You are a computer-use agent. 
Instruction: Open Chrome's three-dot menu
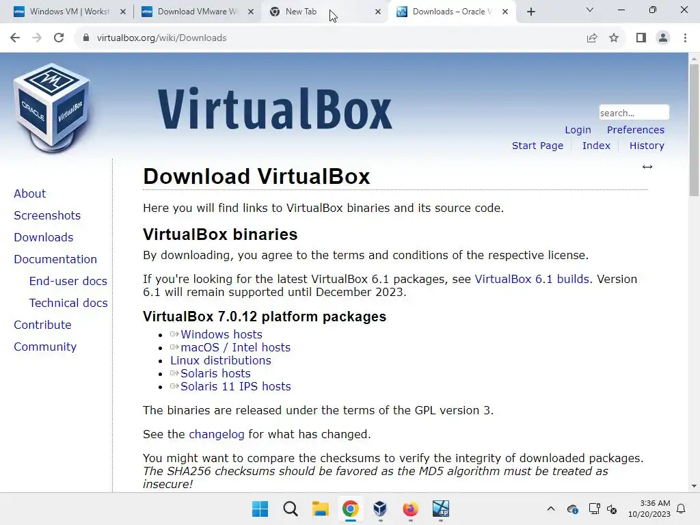pos(685,38)
